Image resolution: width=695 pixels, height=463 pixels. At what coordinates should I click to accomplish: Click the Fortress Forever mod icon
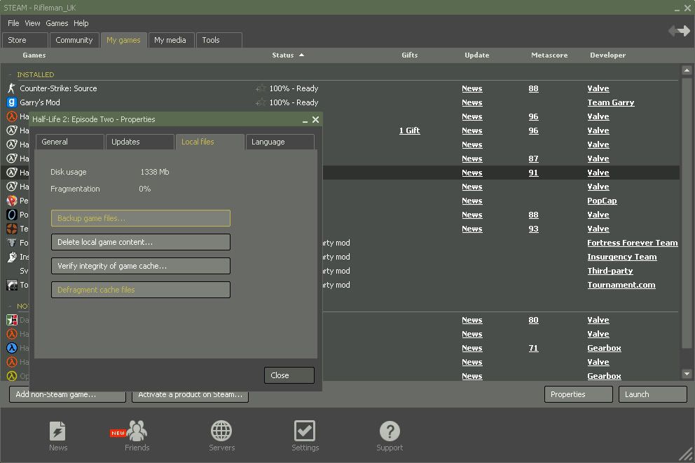pyautogui.click(x=11, y=243)
